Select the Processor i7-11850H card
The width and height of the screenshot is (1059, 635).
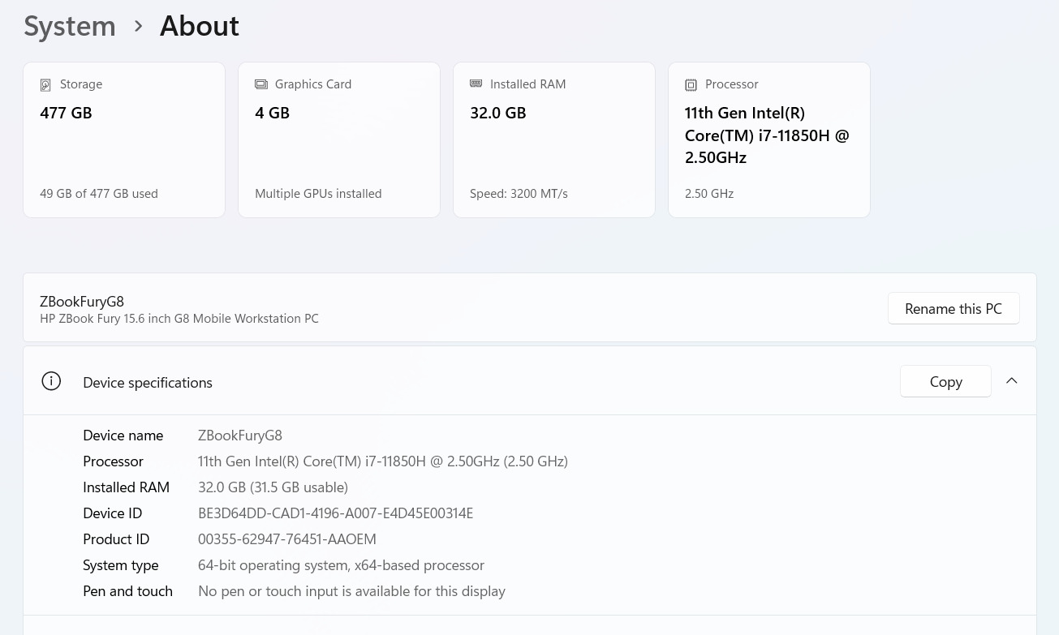(x=769, y=139)
